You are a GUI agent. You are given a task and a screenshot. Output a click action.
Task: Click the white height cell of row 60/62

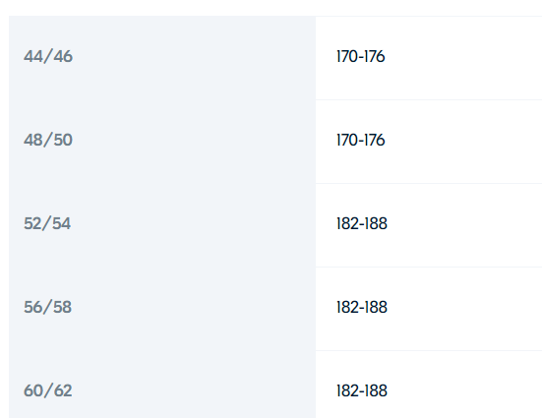(429, 385)
